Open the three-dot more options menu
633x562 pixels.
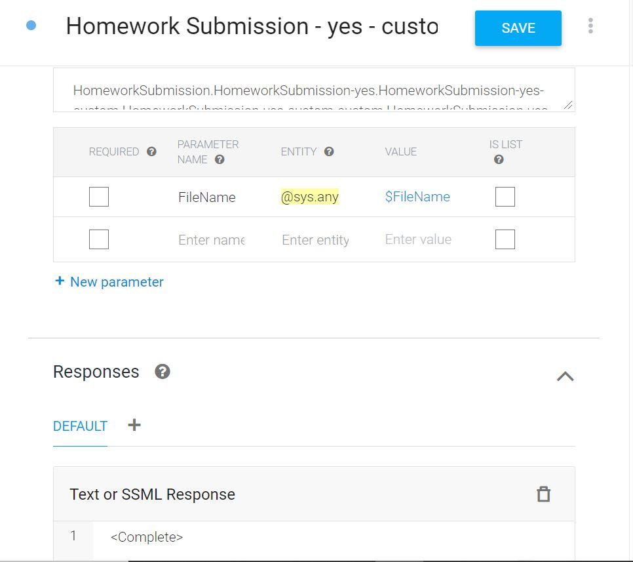click(x=590, y=26)
